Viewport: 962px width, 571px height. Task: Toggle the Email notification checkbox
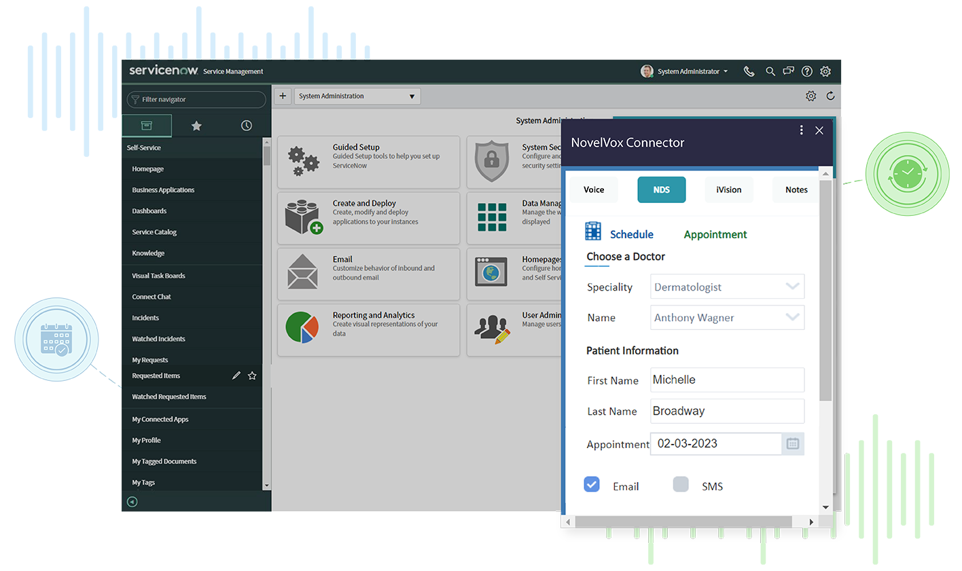[592, 484]
